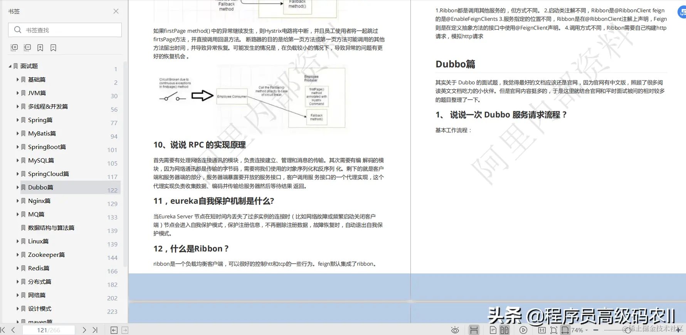Image resolution: width=686 pixels, height=335 pixels.
Task: Jump to the MQ篇 bookmark
Action: (36, 214)
